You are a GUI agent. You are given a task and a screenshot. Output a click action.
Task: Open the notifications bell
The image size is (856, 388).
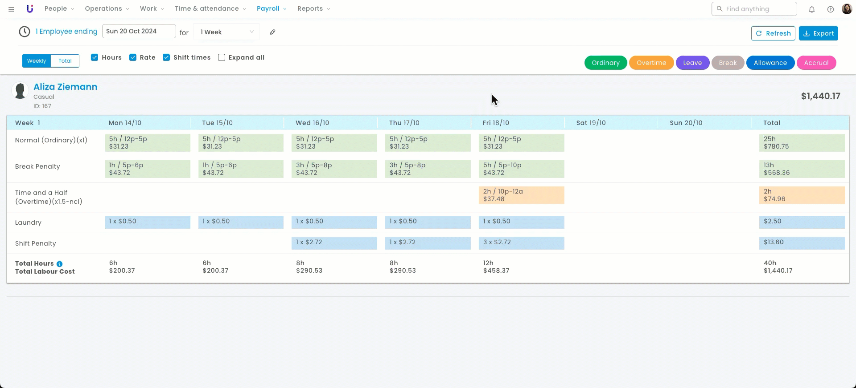812,9
